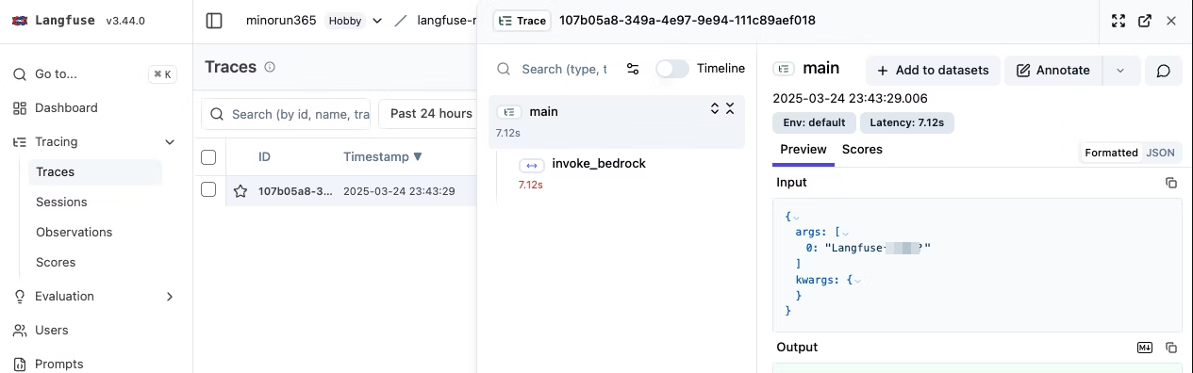Screen dimensions: 1193x373
Task: Check the select-all traces checkbox
Action: pyautogui.click(x=209, y=157)
